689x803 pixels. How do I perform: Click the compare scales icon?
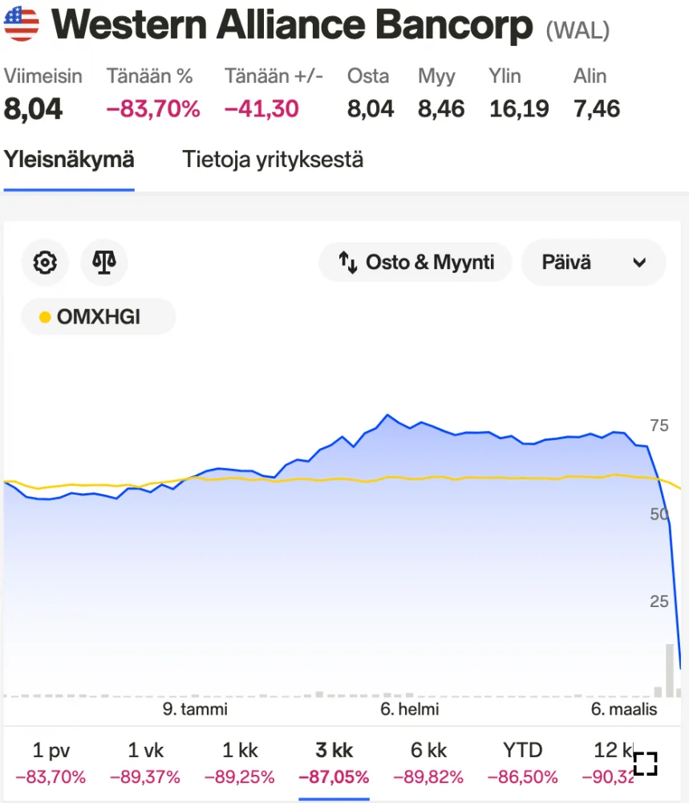104,263
